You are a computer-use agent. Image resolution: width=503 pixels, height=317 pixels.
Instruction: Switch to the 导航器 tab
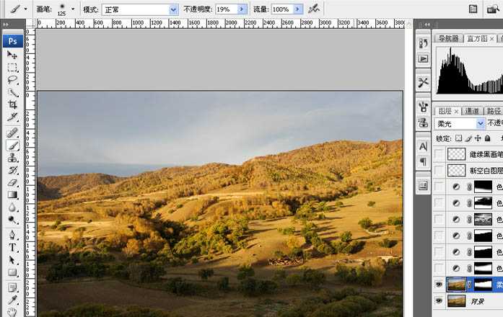pos(448,38)
